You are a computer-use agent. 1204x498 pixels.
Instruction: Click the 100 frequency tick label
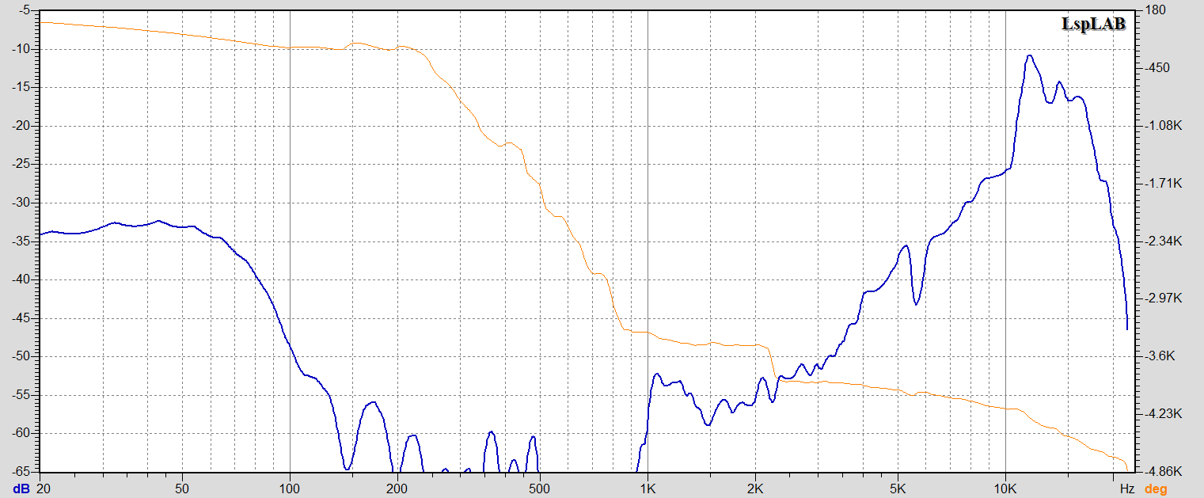pyautogui.click(x=290, y=489)
